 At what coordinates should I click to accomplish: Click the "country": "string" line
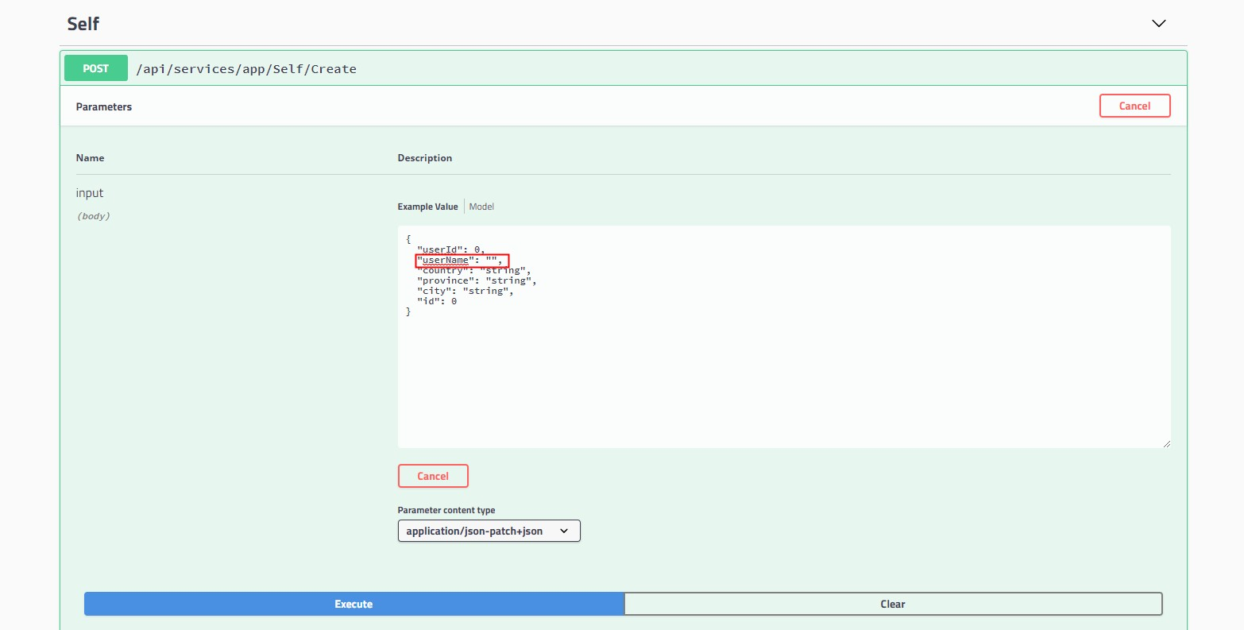point(473,270)
